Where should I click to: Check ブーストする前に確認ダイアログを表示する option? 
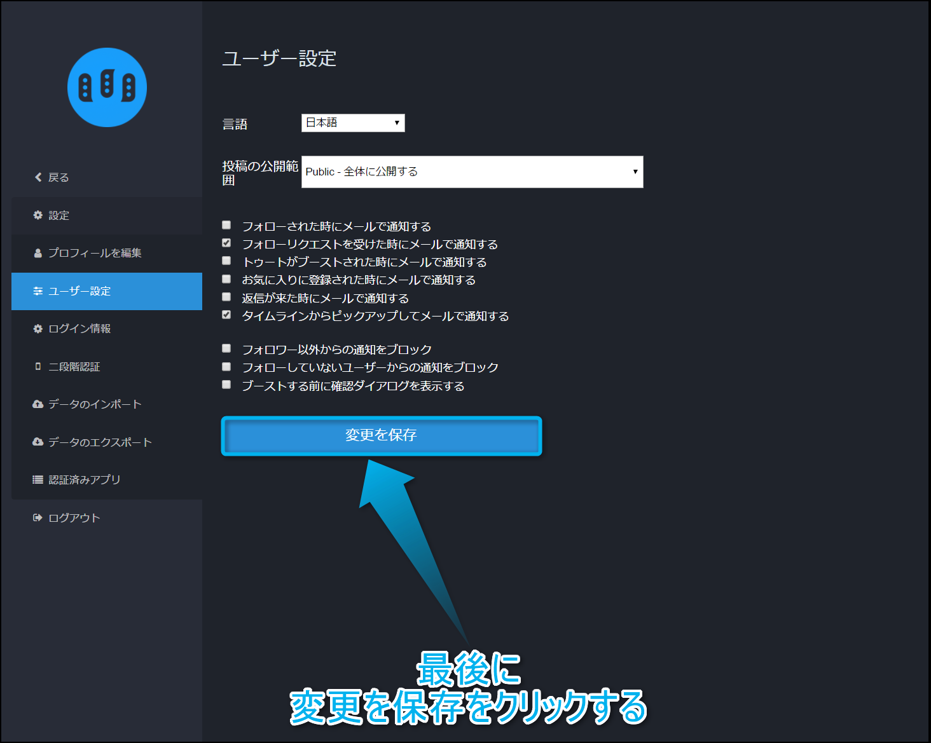(226, 385)
